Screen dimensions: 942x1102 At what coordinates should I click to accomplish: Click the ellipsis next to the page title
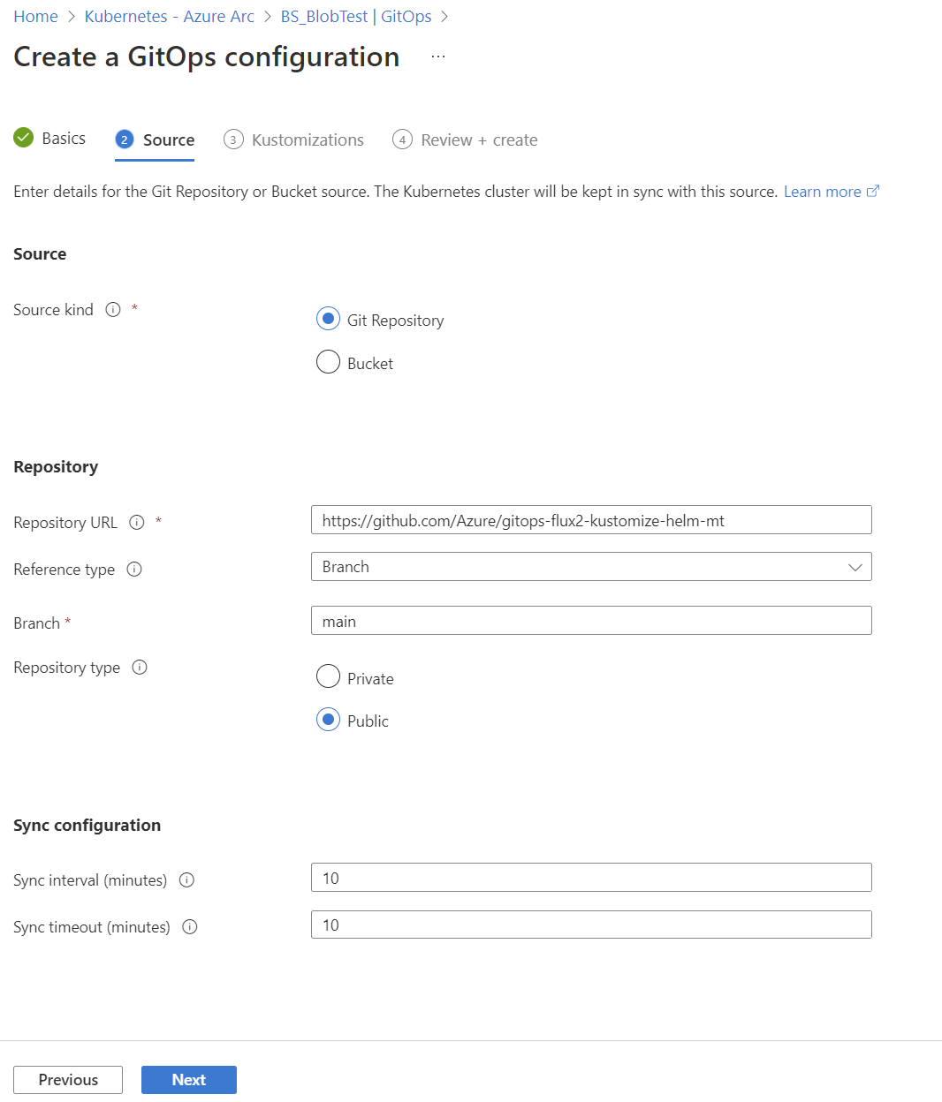point(437,55)
